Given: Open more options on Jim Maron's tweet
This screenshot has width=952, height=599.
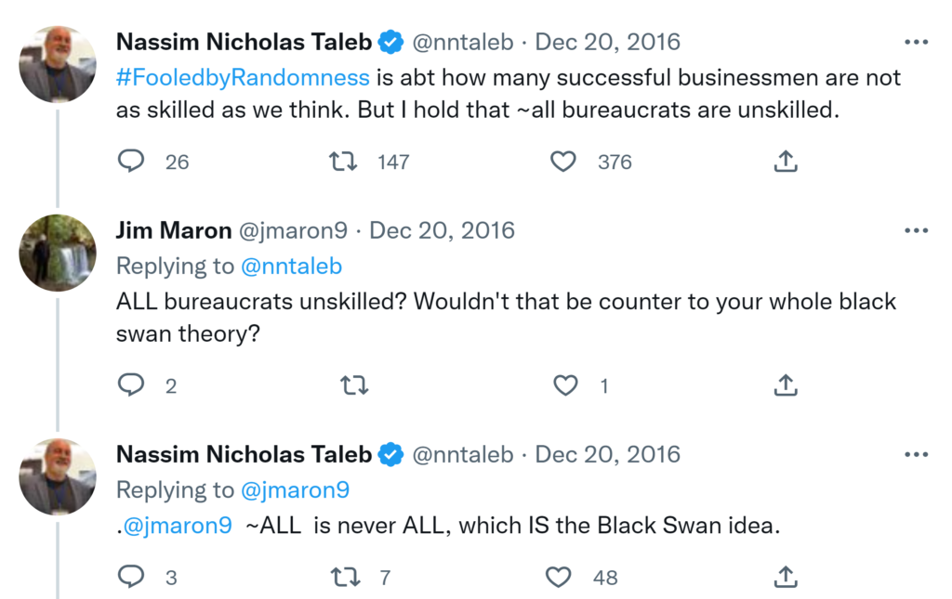Looking at the screenshot, I should pyautogui.click(x=916, y=230).
